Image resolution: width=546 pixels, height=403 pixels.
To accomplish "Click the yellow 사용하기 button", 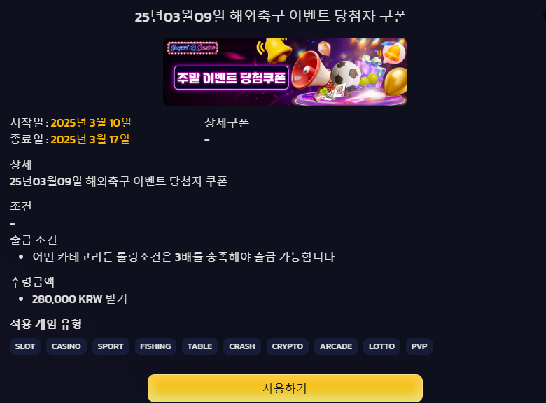I will tap(285, 388).
